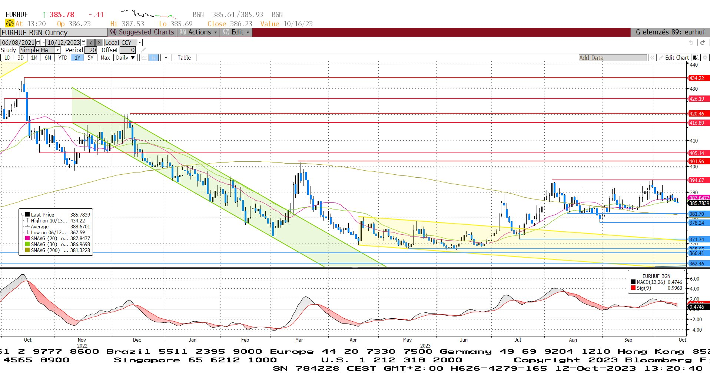Click EURHUF BGN Curncy security field
Viewport: 710px width, 389px height.
coord(54,33)
